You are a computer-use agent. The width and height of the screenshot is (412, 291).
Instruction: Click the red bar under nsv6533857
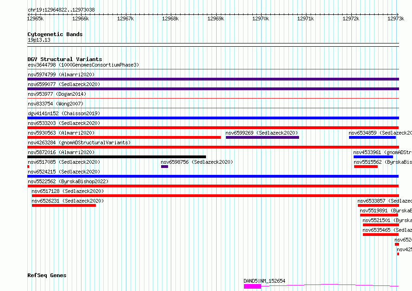point(378,205)
